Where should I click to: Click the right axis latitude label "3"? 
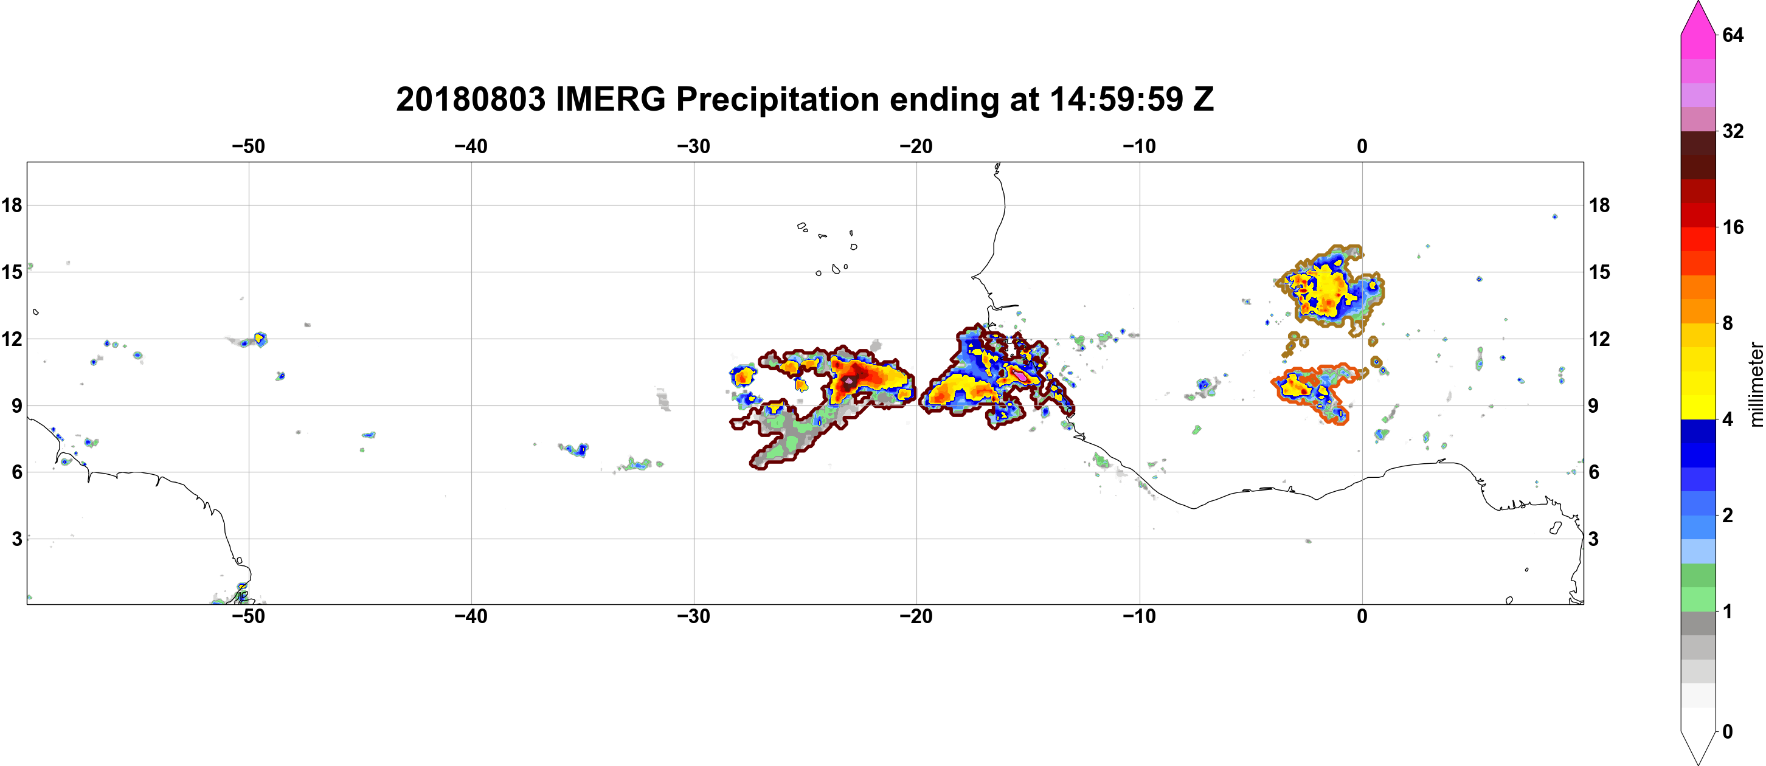(1594, 539)
